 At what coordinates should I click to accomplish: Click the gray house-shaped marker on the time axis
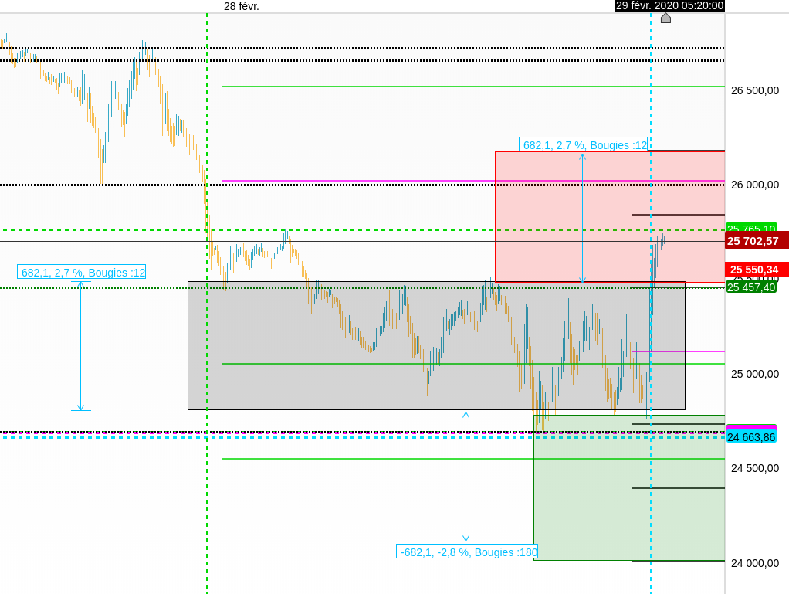[x=665, y=19]
